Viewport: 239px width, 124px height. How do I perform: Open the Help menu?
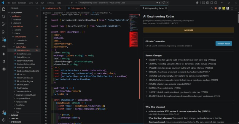59,3
